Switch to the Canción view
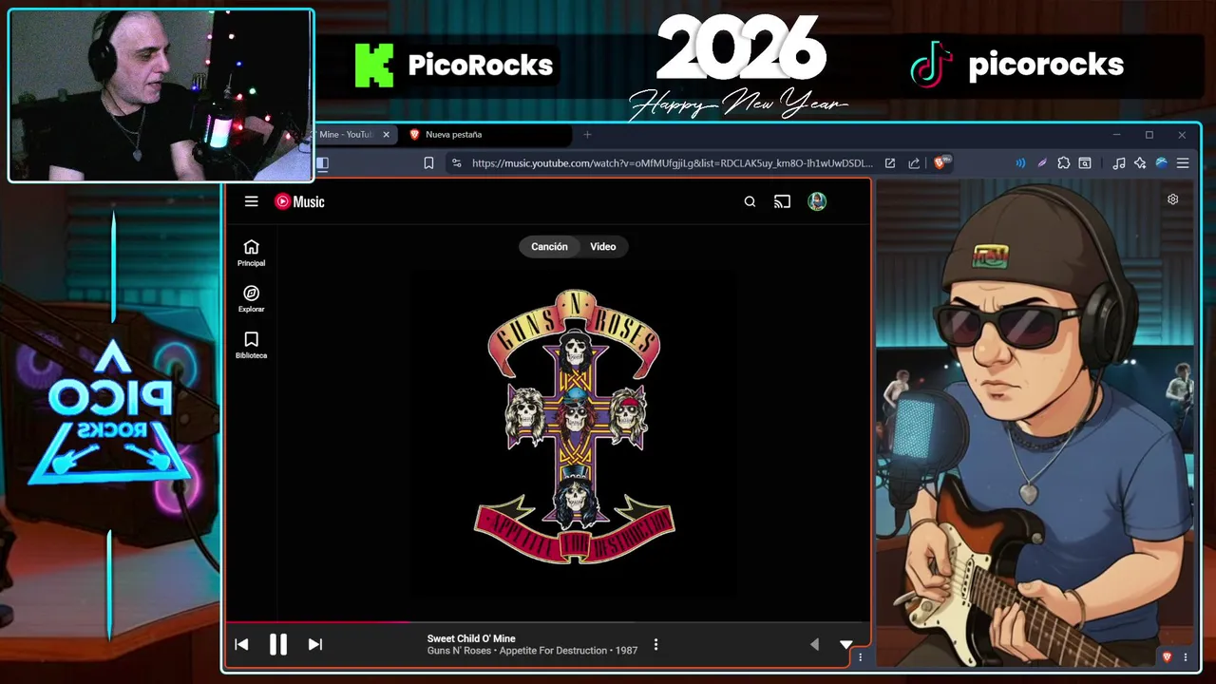Screen dimensions: 1216x684 [549, 247]
